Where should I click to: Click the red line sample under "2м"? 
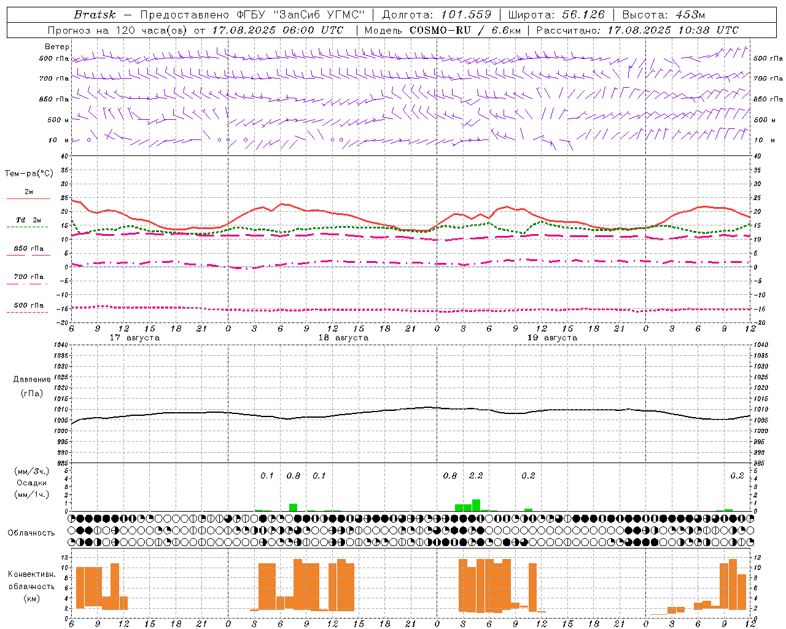[28, 199]
